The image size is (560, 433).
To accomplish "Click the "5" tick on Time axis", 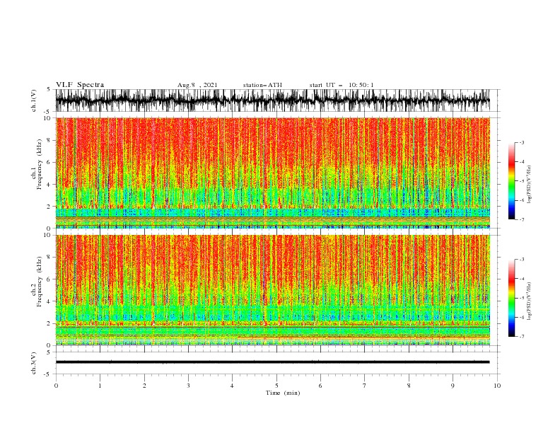I will pyautogui.click(x=276, y=386).
